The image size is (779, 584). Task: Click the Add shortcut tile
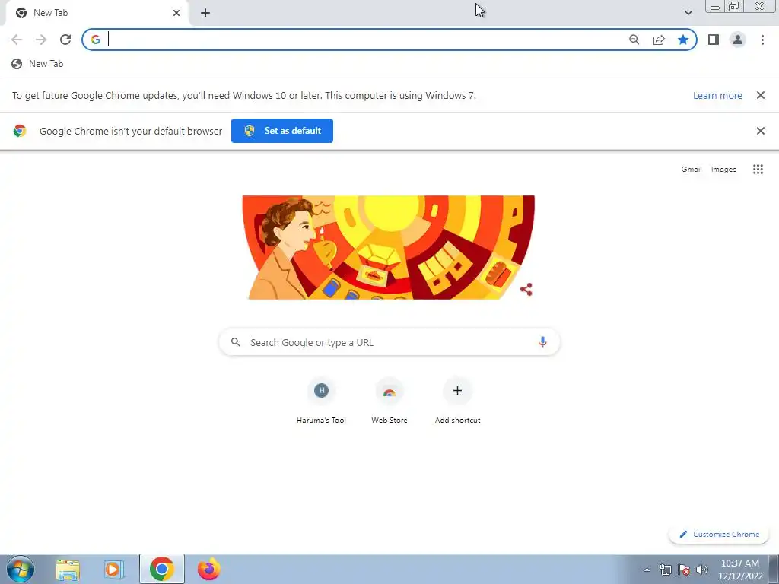coord(457,401)
